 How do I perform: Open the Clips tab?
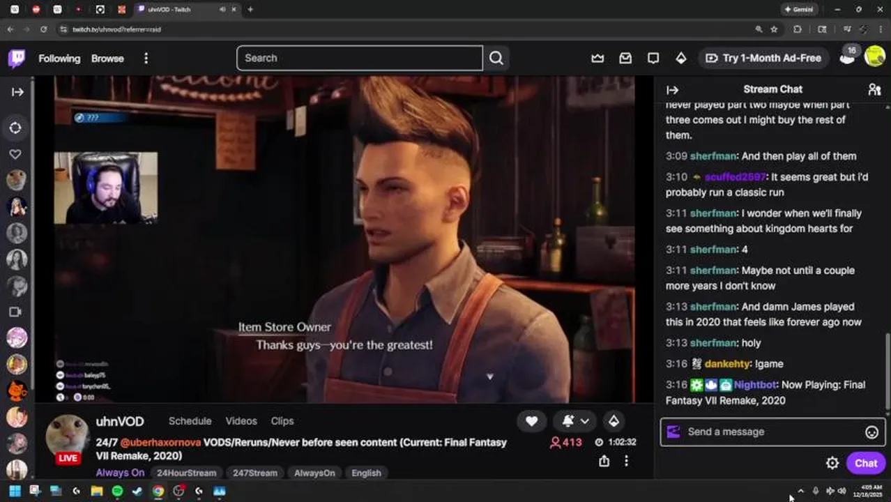pos(282,421)
